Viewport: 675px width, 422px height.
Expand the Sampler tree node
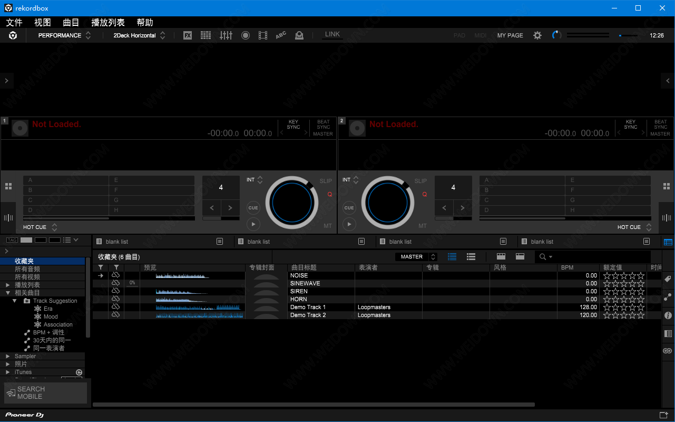(x=8, y=356)
